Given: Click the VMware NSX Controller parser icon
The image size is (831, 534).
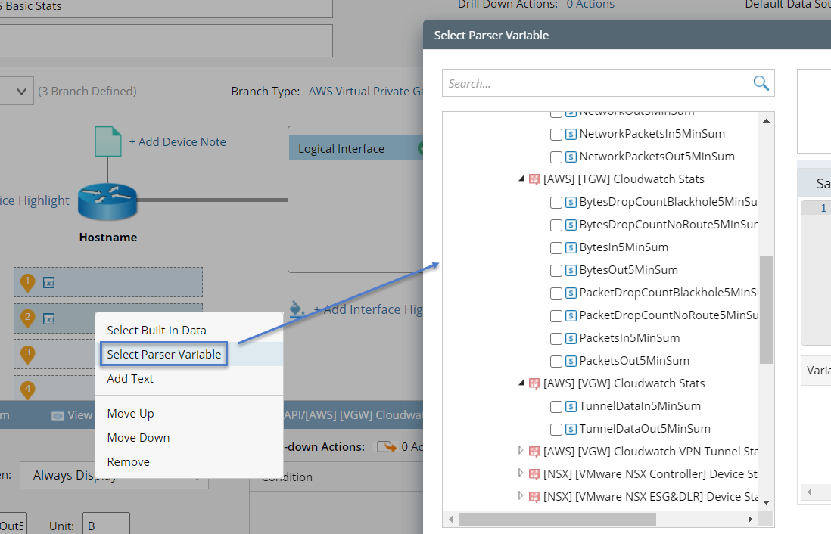Looking at the screenshot, I should click(x=535, y=474).
